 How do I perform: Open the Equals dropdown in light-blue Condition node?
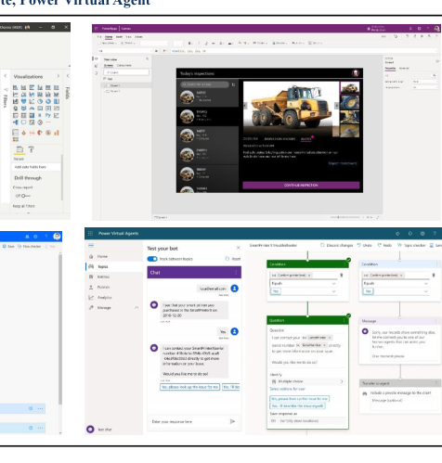coord(396,283)
